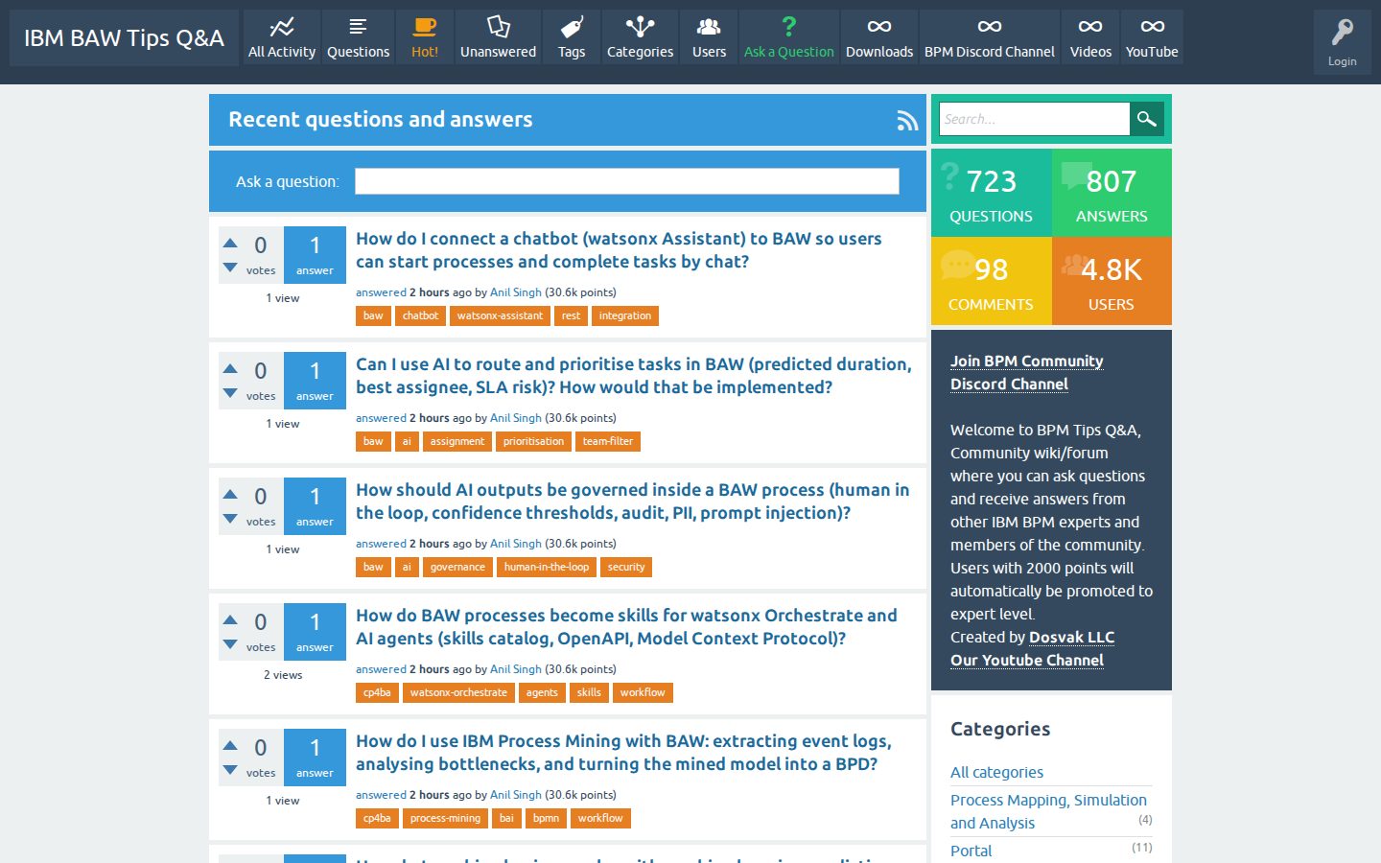Open Process Mapping, Simulation and Analysis category
The height and width of the screenshot is (863, 1381).
(x=1048, y=811)
